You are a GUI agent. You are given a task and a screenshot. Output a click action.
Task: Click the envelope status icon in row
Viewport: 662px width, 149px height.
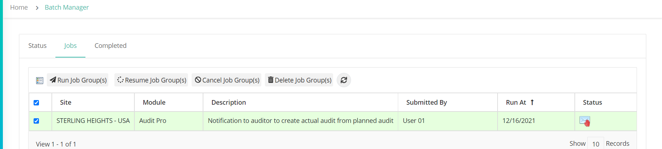585,121
